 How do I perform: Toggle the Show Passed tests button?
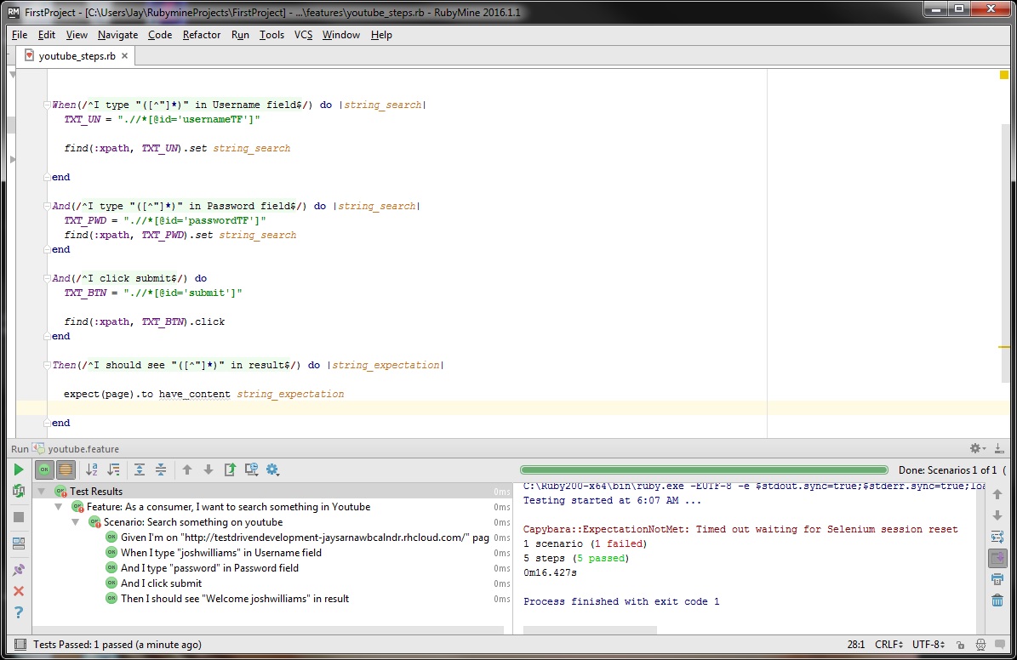click(44, 469)
